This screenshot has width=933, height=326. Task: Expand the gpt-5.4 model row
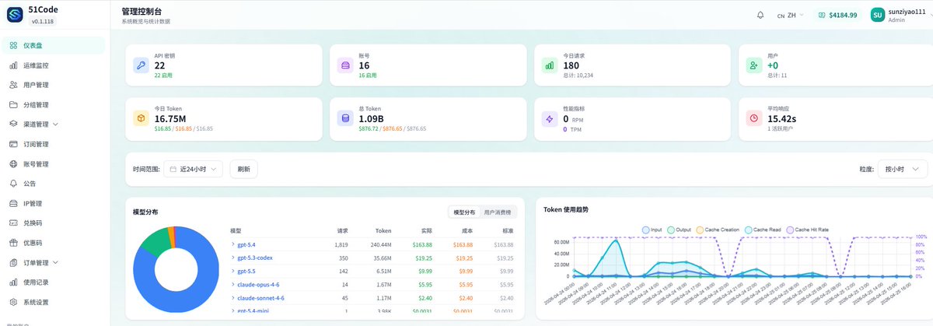[x=373, y=244]
